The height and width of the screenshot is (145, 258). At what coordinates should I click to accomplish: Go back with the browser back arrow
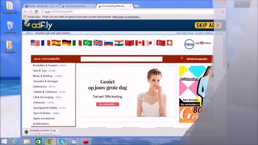click(25, 12)
